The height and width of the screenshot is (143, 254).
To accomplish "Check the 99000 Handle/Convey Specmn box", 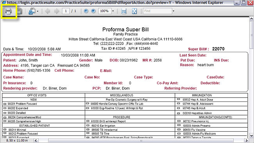I will pyautogui.click(x=88, y=103).
